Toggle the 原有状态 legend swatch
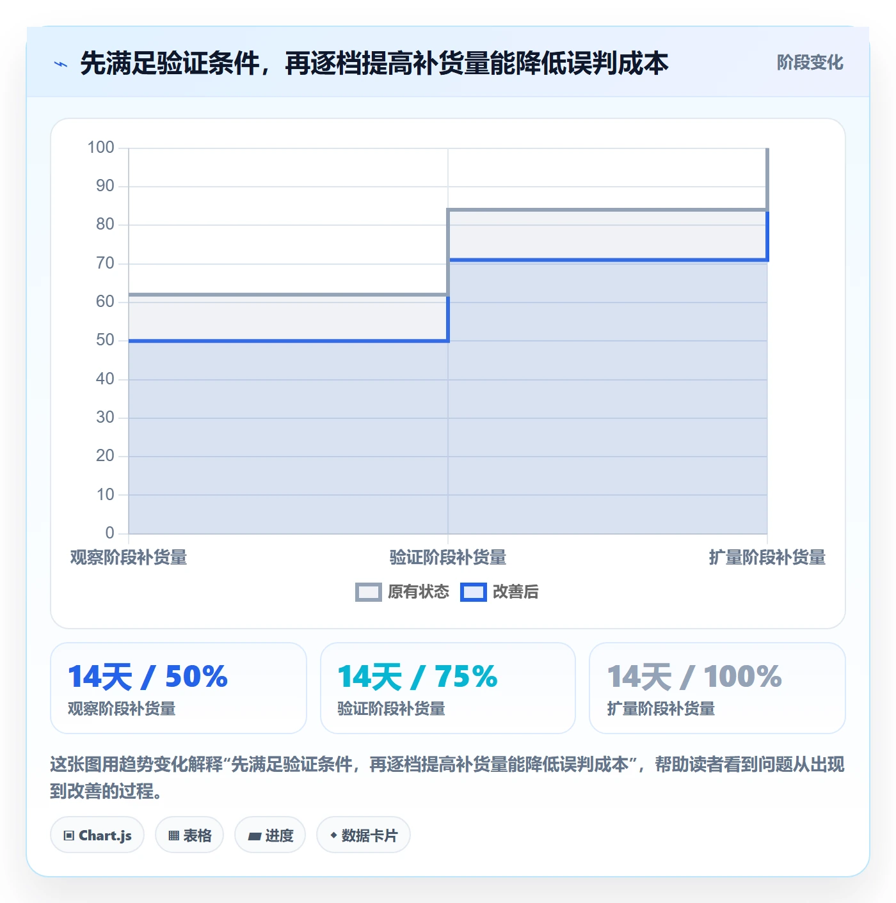Viewport: 896px width, 903px height. (x=368, y=592)
